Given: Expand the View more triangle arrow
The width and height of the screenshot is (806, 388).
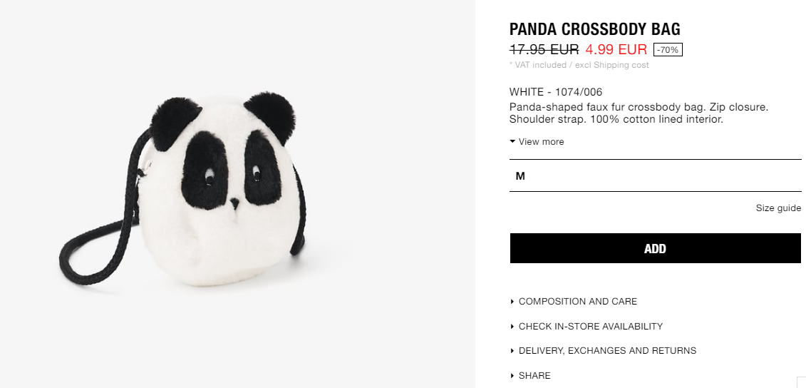Looking at the screenshot, I should (x=512, y=141).
